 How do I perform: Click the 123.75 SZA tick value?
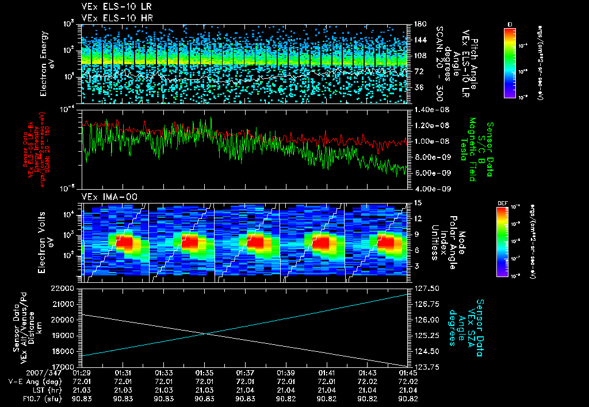coord(426,367)
